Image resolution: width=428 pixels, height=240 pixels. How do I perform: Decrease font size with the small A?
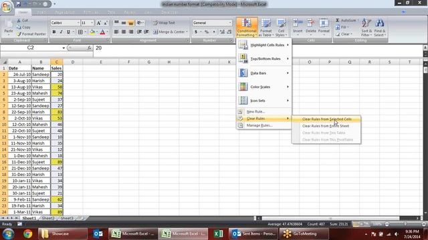pyautogui.click(x=106, y=23)
